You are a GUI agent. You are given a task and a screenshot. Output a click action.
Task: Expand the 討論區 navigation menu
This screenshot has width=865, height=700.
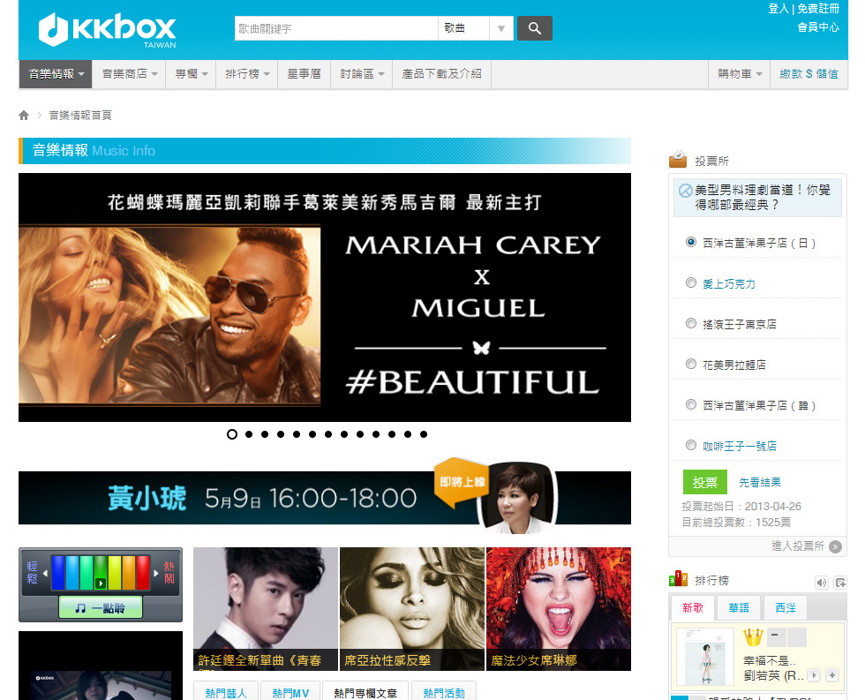[x=361, y=74]
